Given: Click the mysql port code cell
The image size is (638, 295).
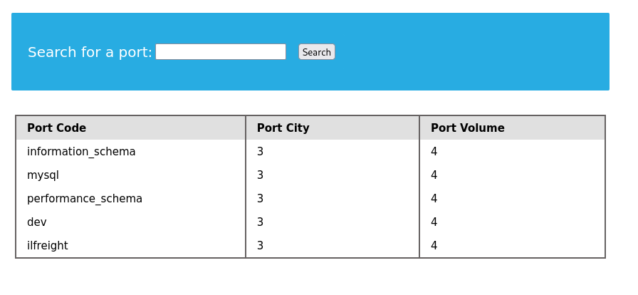Looking at the screenshot, I should (43, 175).
